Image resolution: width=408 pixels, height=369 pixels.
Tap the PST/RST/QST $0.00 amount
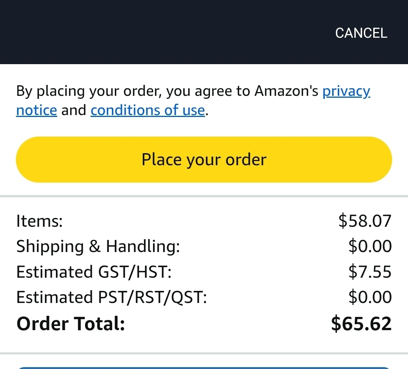(370, 297)
